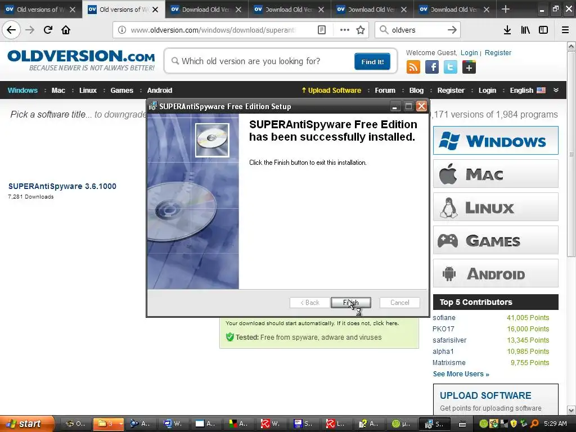Click the yellow shield tray icon
Image resolution: width=576 pixels, height=432 pixels.
pos(514,424)
